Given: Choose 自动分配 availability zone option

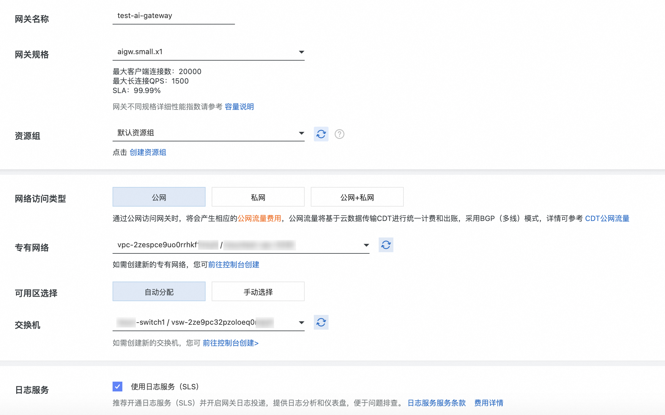Looking at the screenshot, I should coord(159,292).
